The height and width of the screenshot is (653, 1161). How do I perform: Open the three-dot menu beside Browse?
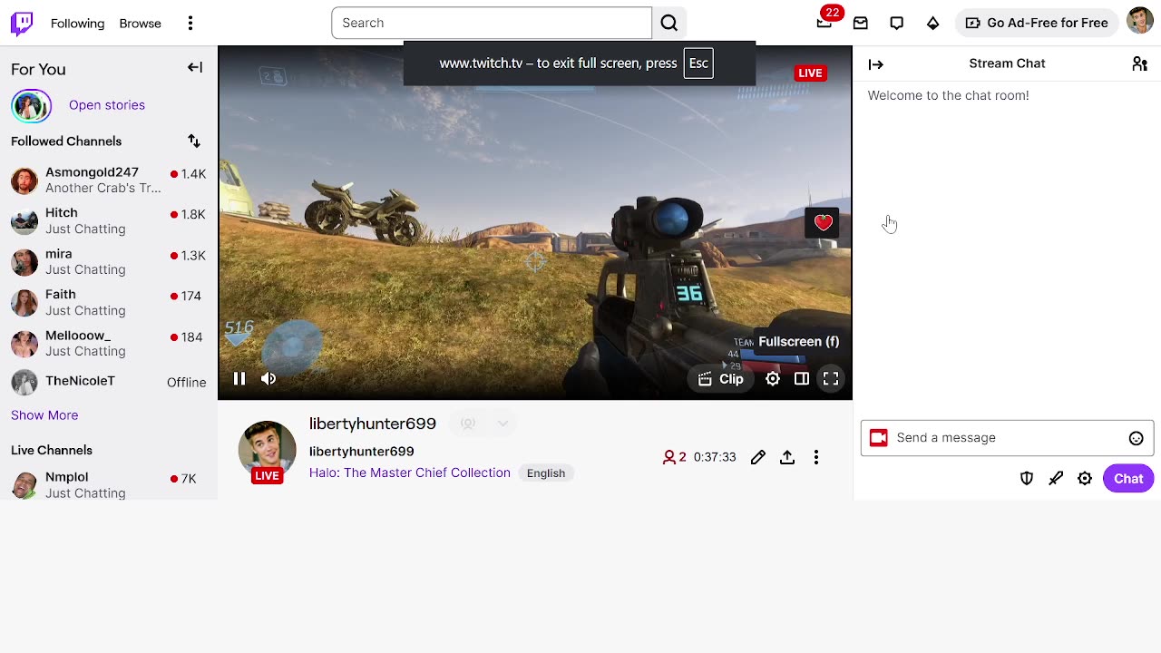point(190,24)
